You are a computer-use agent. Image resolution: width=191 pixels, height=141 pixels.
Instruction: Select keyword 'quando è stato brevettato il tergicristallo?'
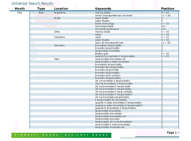(119, 105)
